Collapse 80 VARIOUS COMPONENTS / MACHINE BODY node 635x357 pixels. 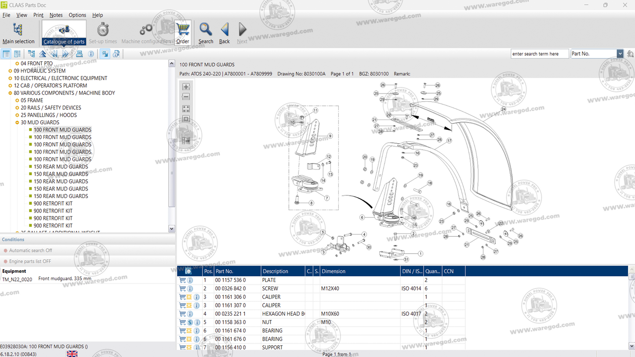[x=10, y=93]
